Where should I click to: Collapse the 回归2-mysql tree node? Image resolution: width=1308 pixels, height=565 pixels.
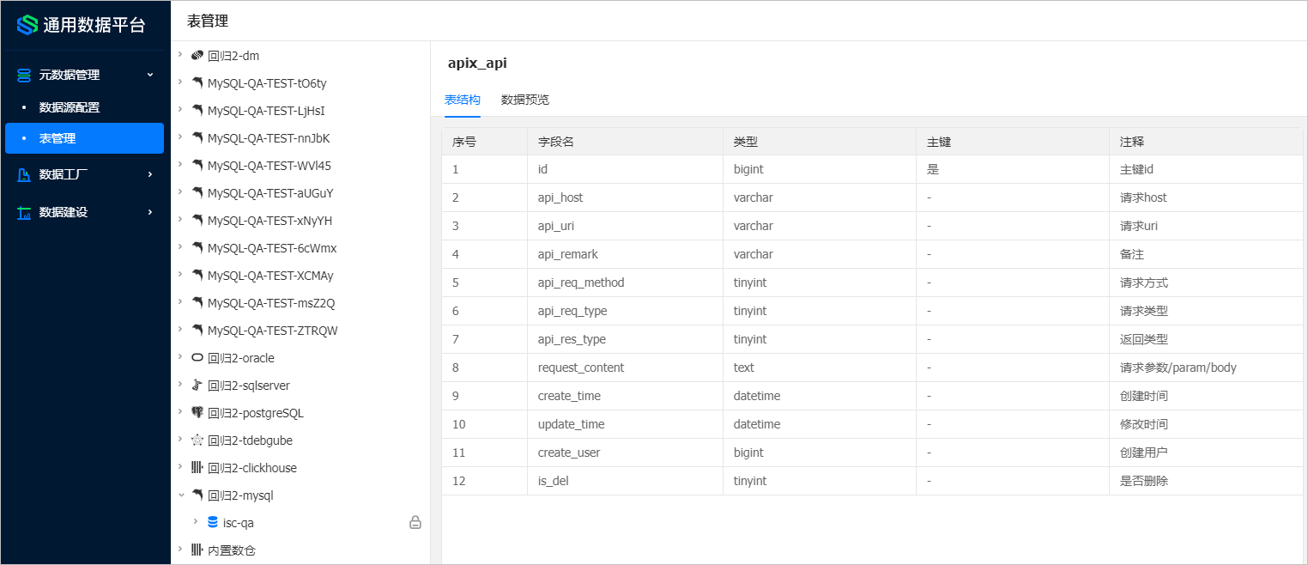click(x=181, y=495)
